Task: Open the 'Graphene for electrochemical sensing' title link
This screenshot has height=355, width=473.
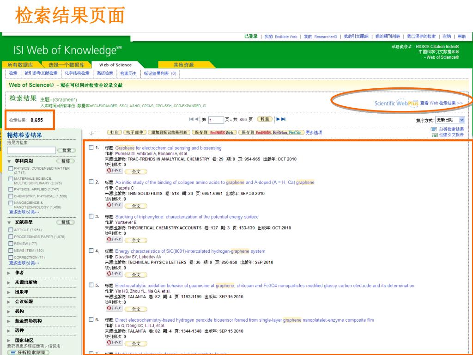Action: tap(168, 148)
